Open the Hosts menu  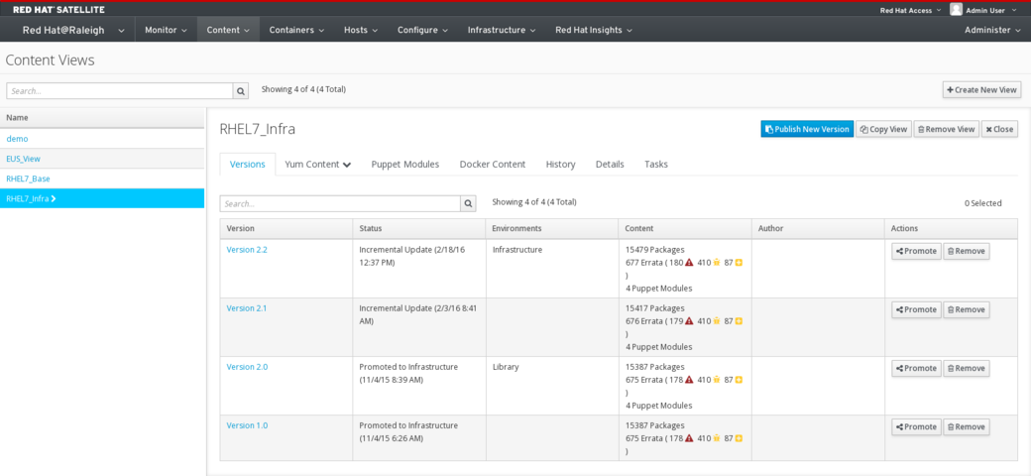(x=360, y=30)
